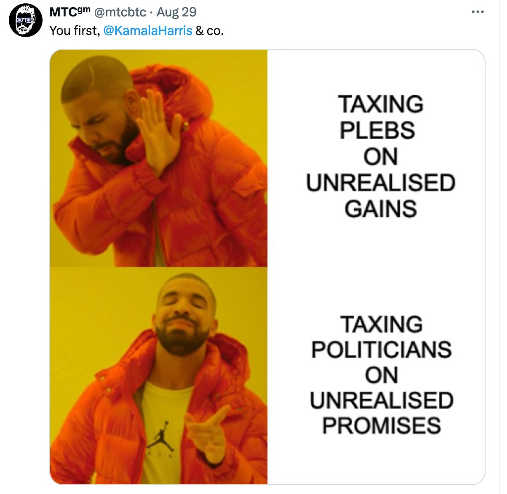Click the '& co.' text in the tweet
The width and height of the screenshot is (507, 494).
209,30
